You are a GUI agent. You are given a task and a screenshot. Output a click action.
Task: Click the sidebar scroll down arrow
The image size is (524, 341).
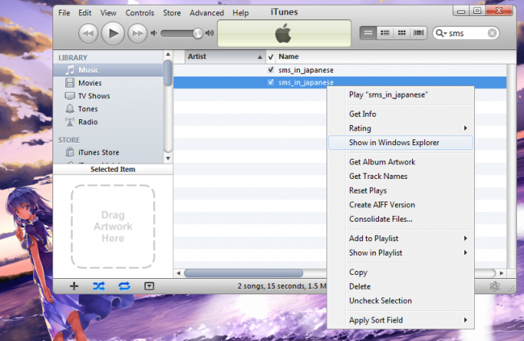[168, 159]
